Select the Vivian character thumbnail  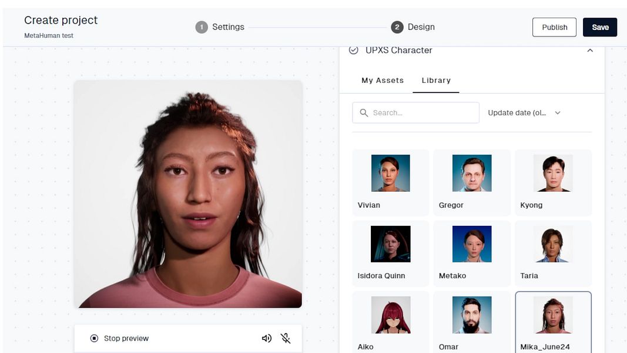tap(391, 174)
